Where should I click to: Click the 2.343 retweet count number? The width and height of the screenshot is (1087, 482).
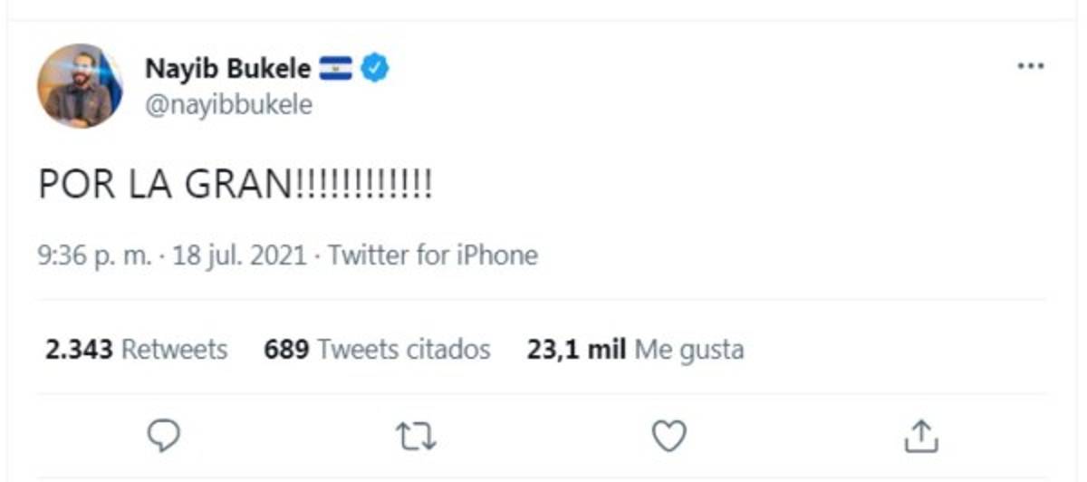pos(78,350)
